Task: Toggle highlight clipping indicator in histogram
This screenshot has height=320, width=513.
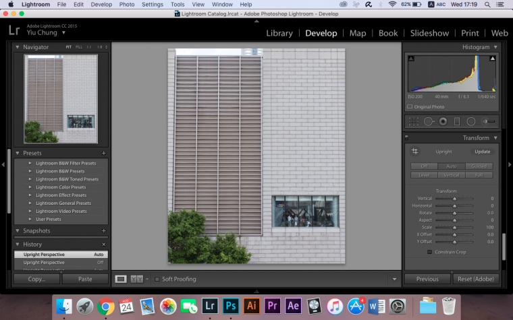Action: pyautogui.click(x=492, y=59)
